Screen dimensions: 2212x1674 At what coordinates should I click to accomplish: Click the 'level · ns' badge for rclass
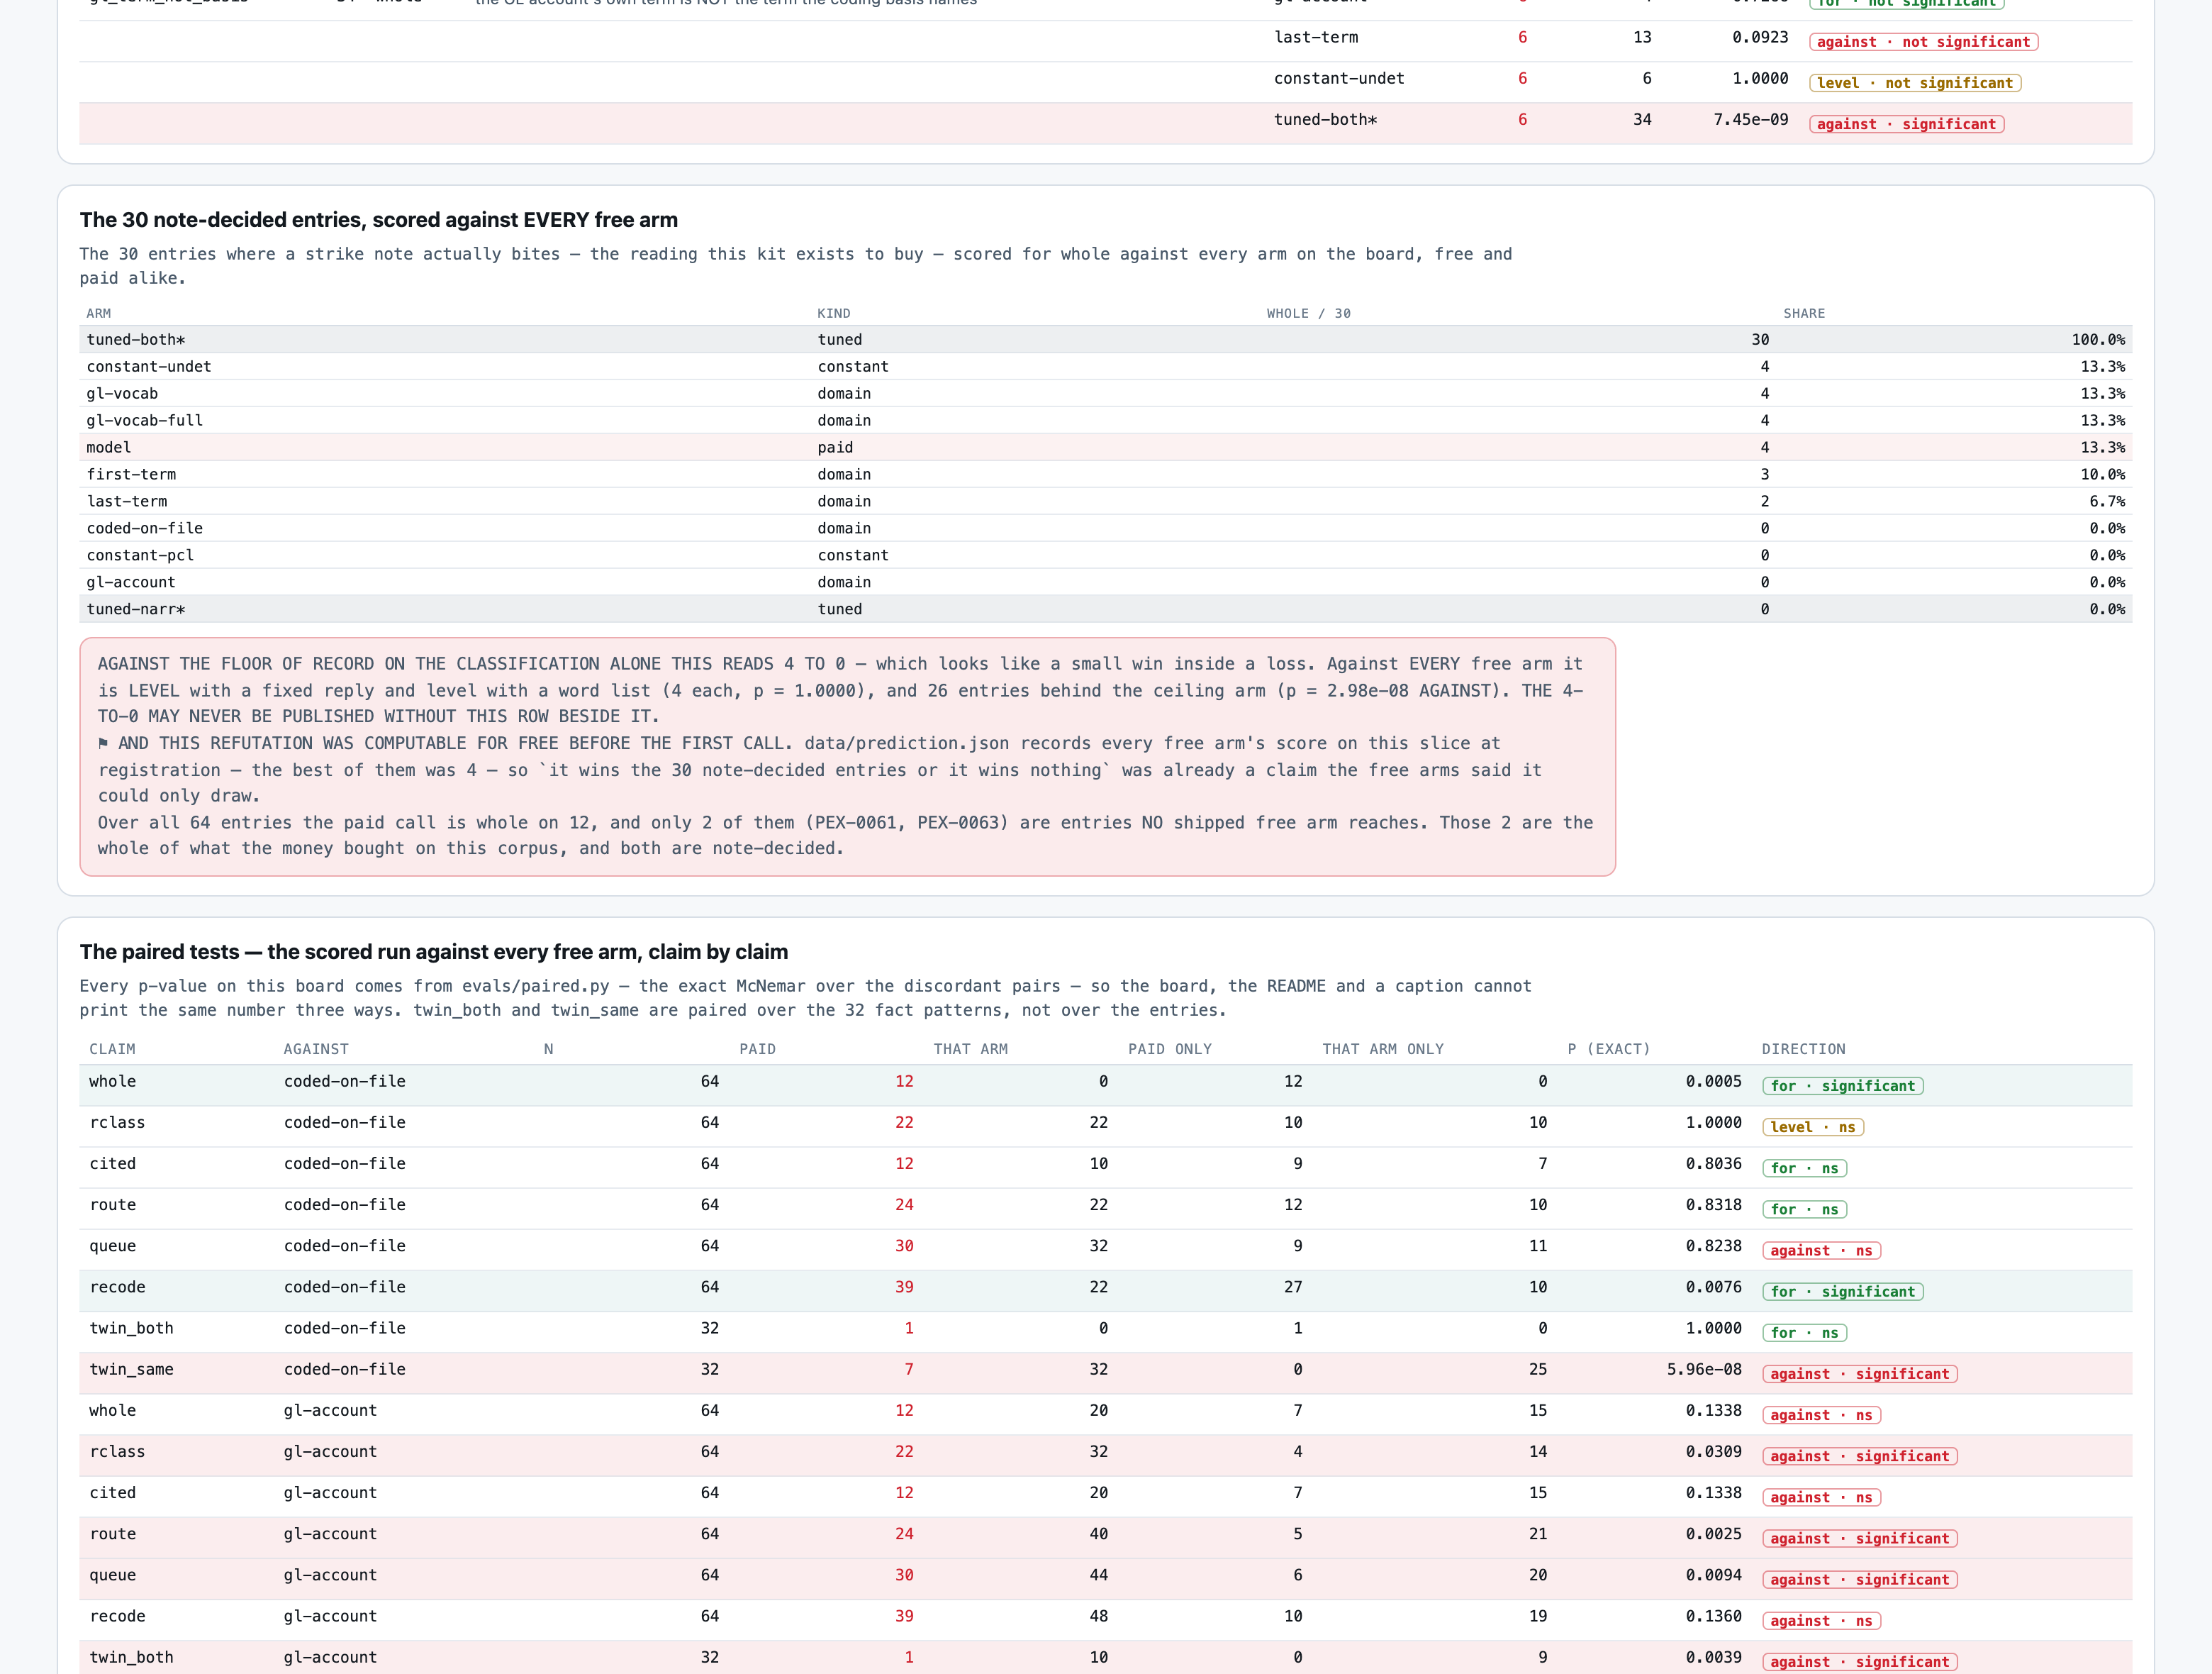pos(1813,1126)
